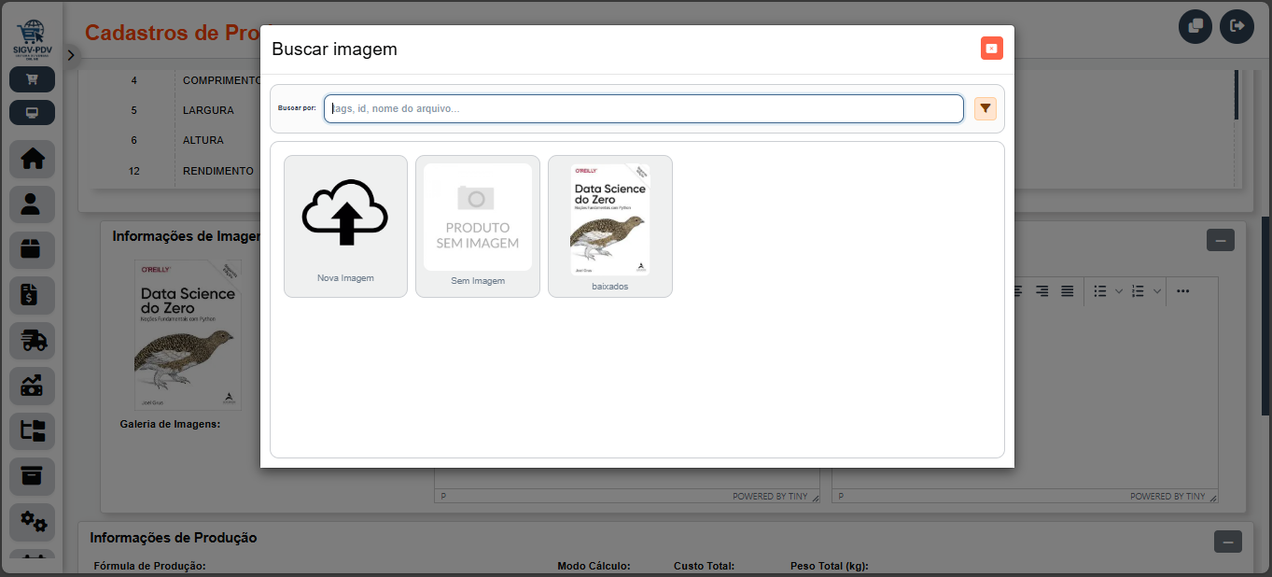
Task: Click the orange filter funnel icon
Action: (x=985, y=108)
